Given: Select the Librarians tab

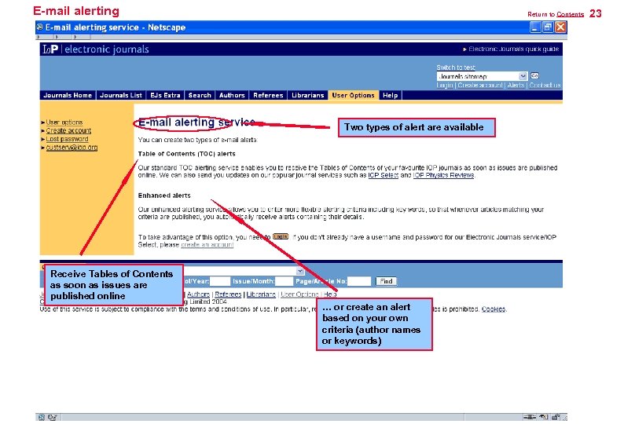Looking at the screenshot, I should tap(307, 96).
